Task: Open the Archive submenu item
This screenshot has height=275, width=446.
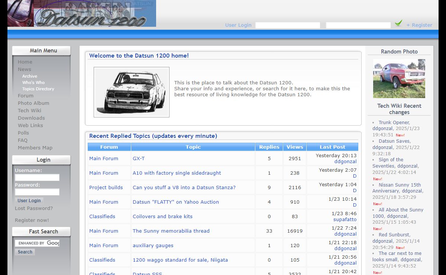Action: coord(30,76)
